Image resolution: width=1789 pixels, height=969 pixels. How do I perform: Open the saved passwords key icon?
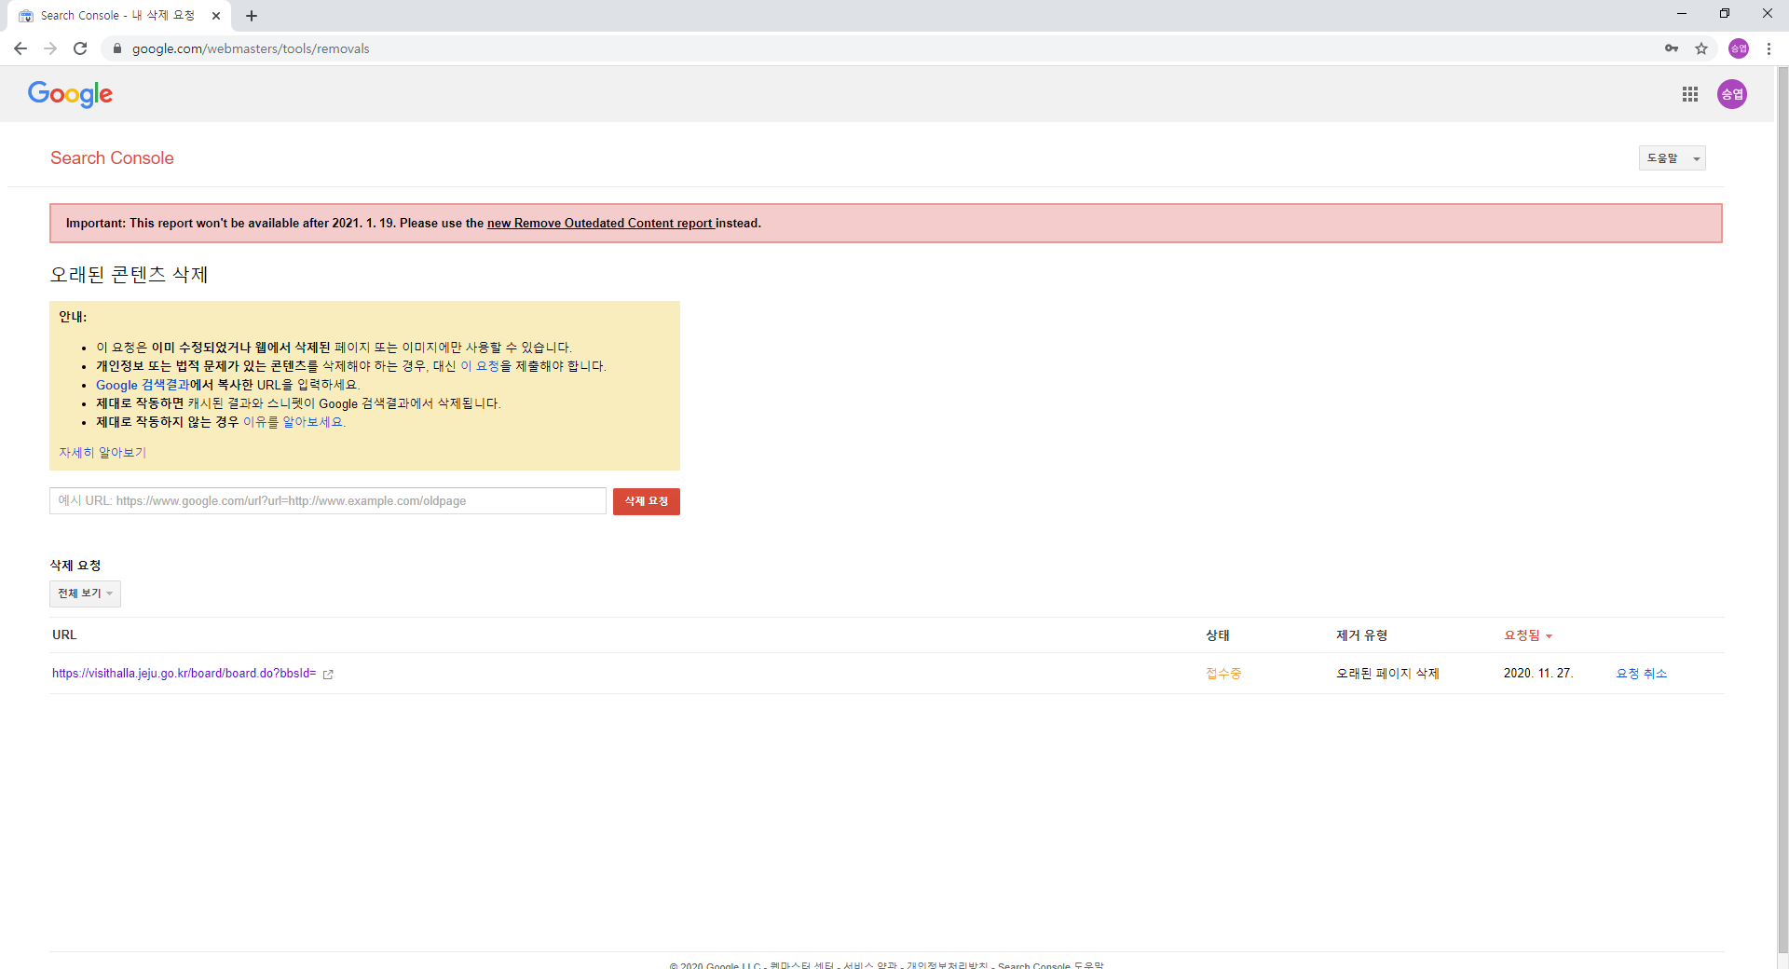coord(1672,48)
